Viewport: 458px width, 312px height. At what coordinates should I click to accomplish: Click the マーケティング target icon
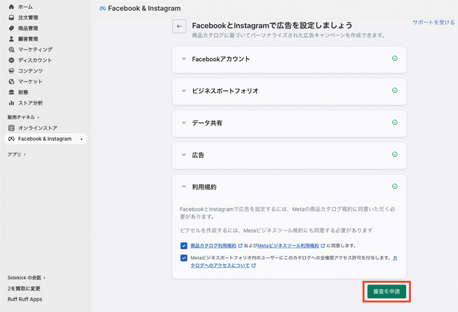coord(11,50)
